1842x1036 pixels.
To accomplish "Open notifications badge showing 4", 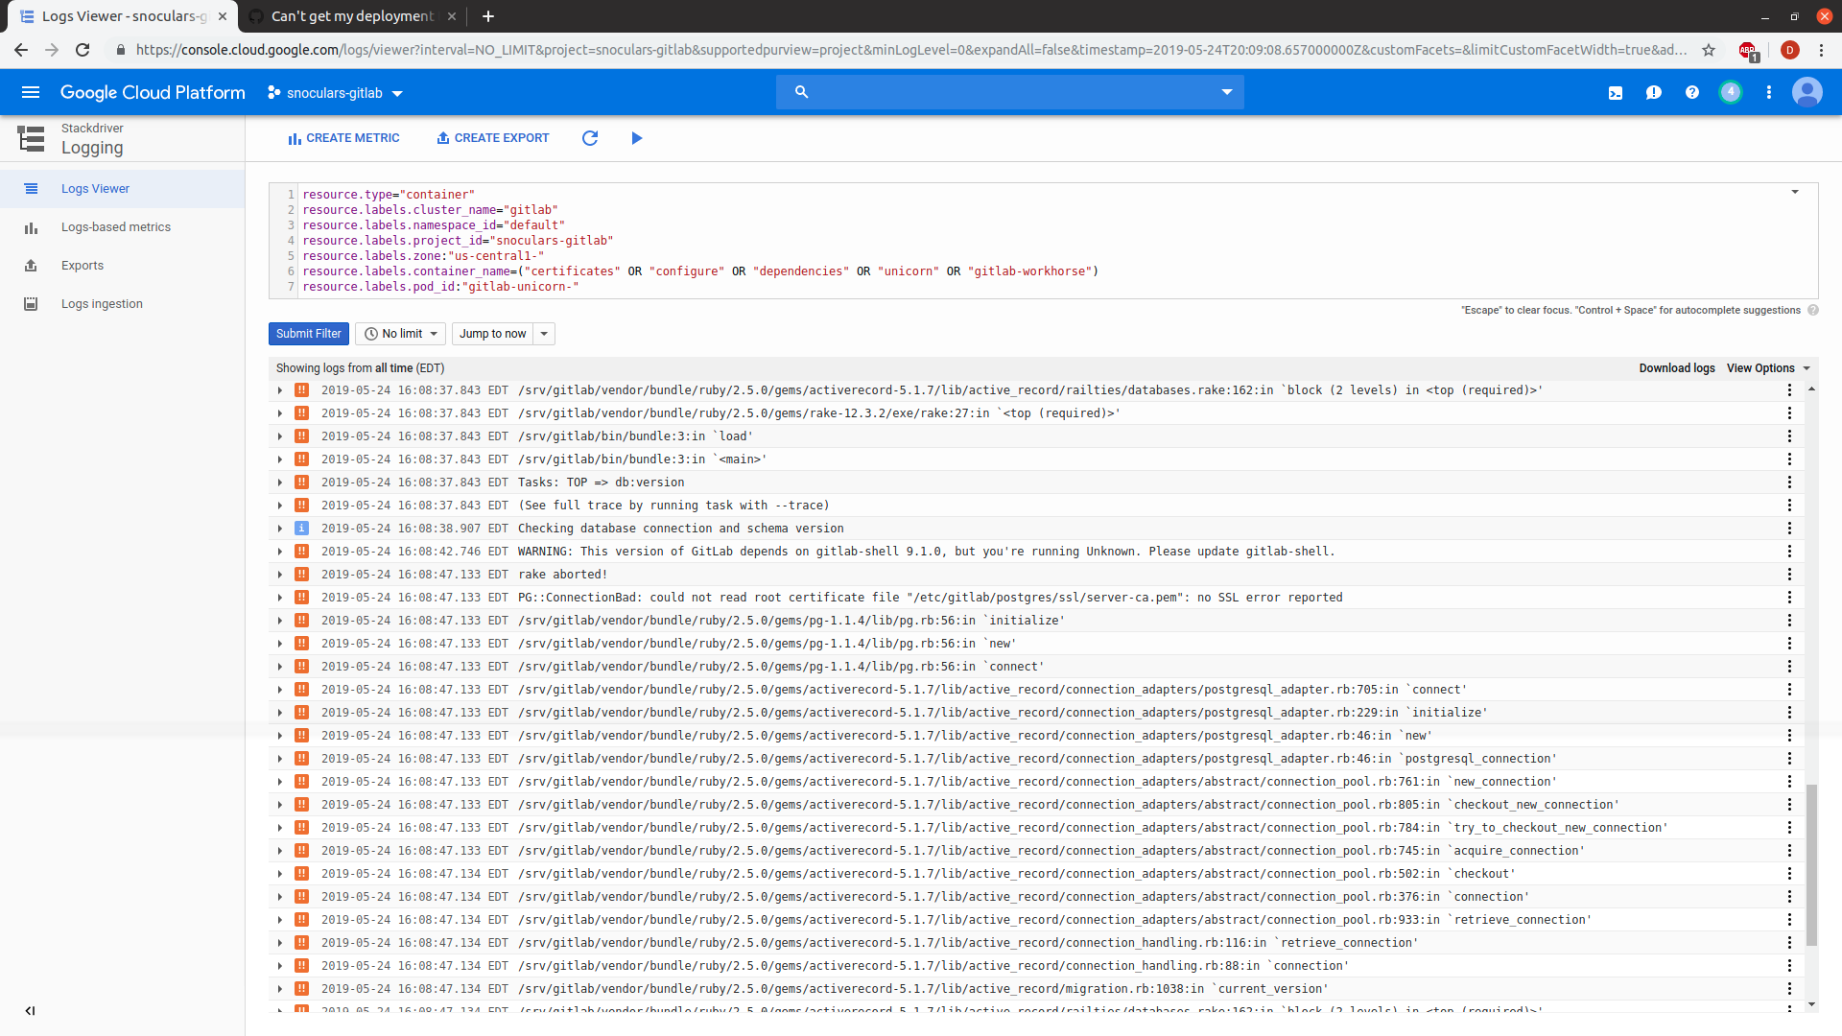I will pos(1731,92).
